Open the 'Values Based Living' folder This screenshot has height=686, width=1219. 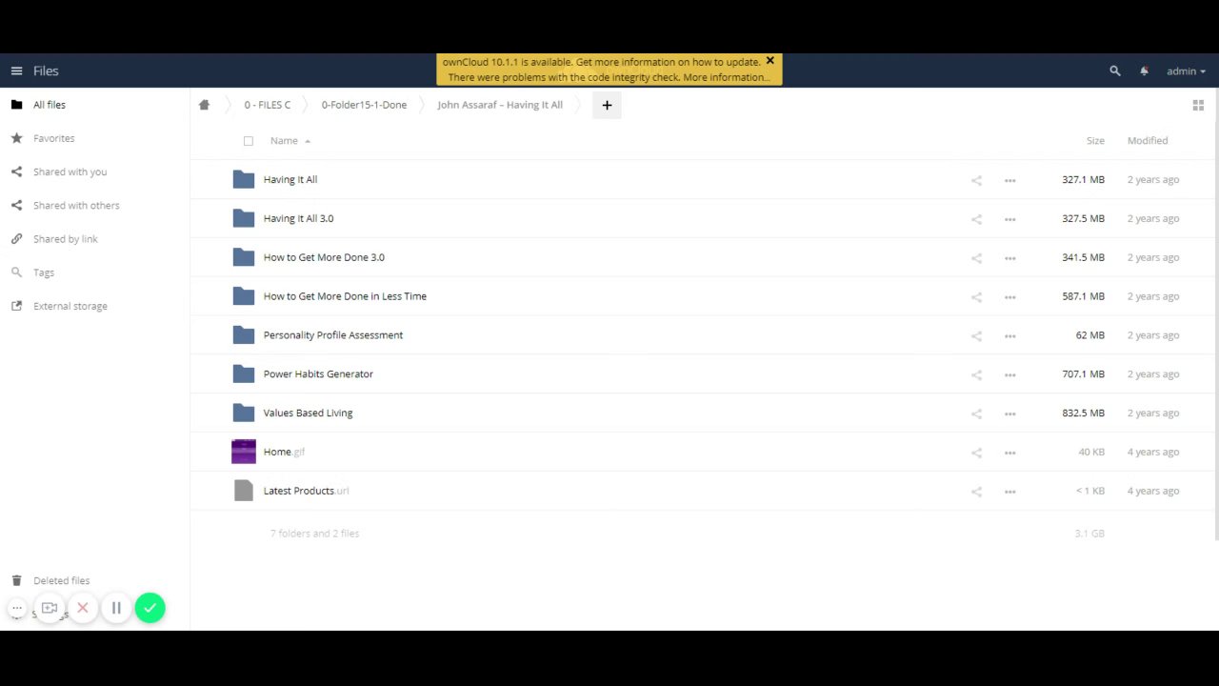click(x=308, y=413)
